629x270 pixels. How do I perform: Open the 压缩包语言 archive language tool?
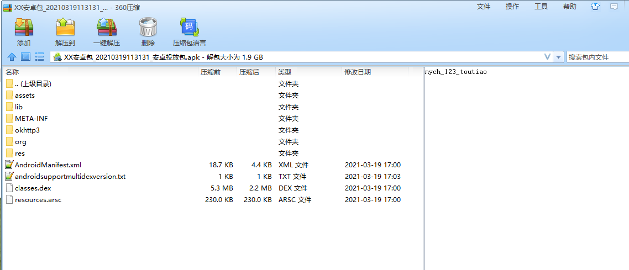point(190,27)
